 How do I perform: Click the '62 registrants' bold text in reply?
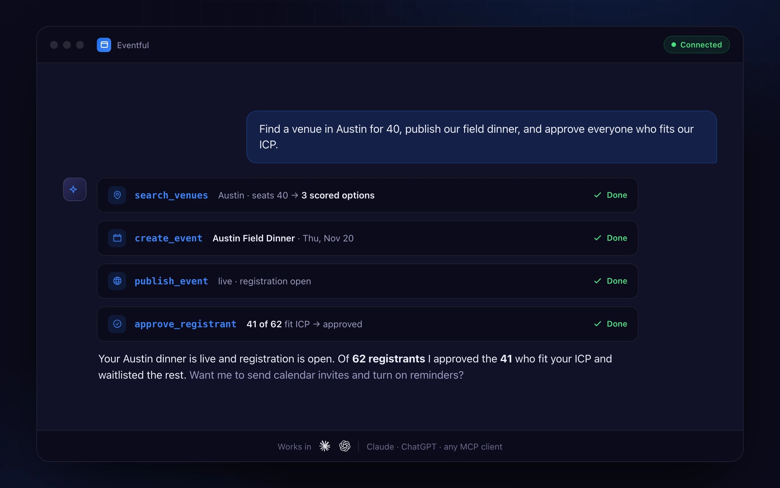tap(389, 359)
